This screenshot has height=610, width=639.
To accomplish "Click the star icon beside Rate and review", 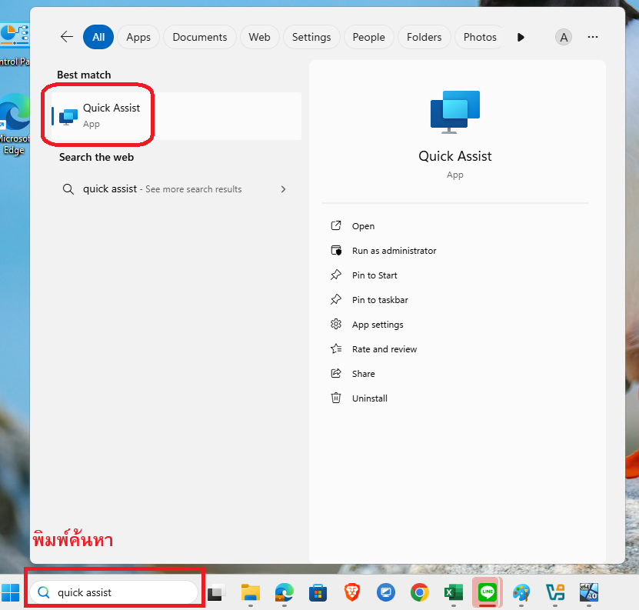I will tap(336, 348).
